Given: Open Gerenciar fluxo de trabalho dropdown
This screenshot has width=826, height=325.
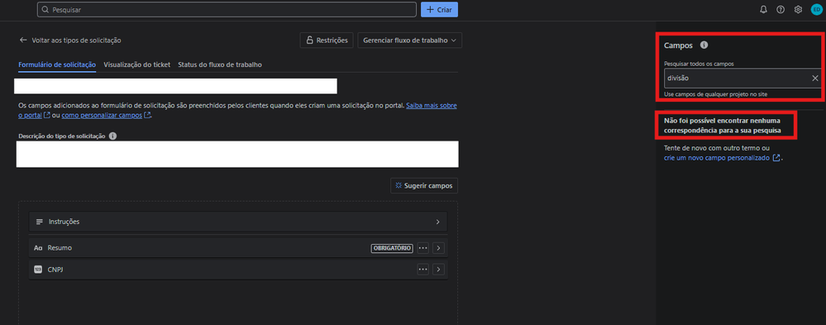Looking at the screenshot, I should [x=409, y=40].
